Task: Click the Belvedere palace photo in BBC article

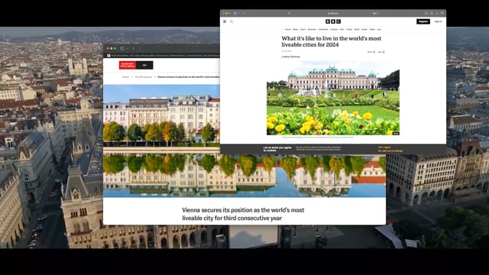Action: click(x=333, y=98)
